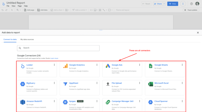This screenshot has width=202, height=112.
Task: Select the Google Analytics connector icon
Action: (x=65, y=66)
